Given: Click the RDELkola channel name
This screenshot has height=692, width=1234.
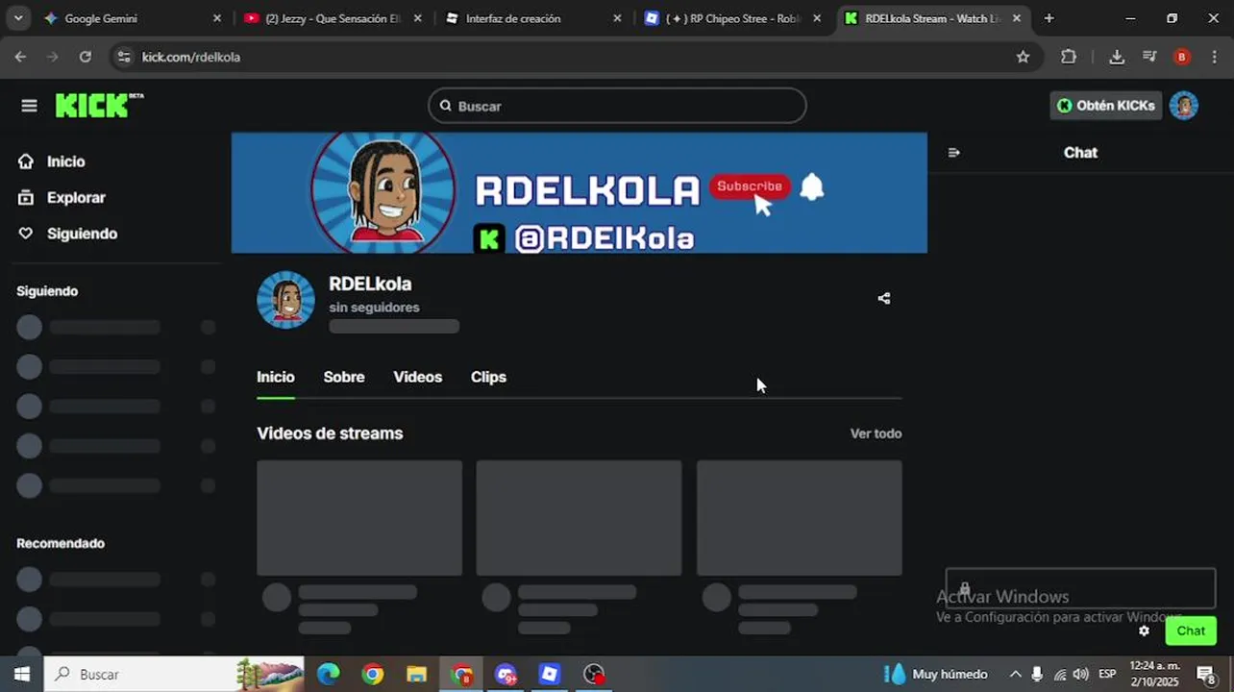Looking at the screenshot, I should pyautogui.click(x=370, y=284).
